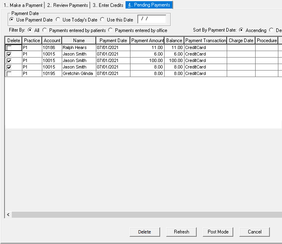Select Ascending sort order

pyautogui.click(x=241, y=30)
